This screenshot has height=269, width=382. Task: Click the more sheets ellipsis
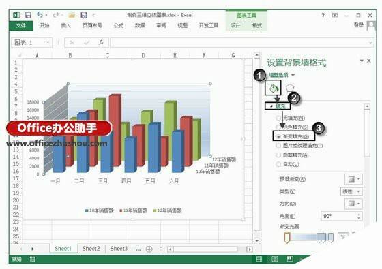point(138,249)
